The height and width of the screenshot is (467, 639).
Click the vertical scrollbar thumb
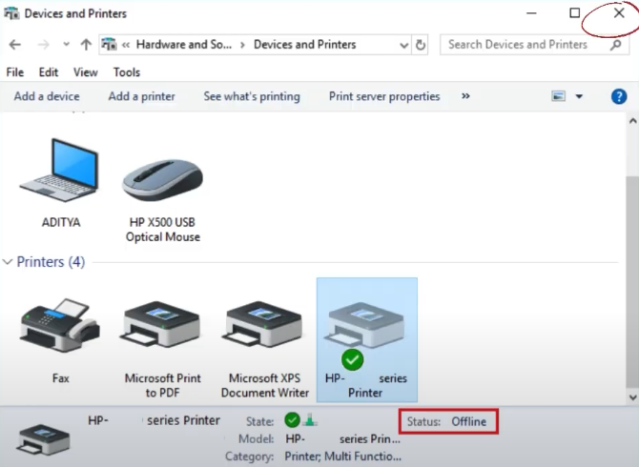632,282
